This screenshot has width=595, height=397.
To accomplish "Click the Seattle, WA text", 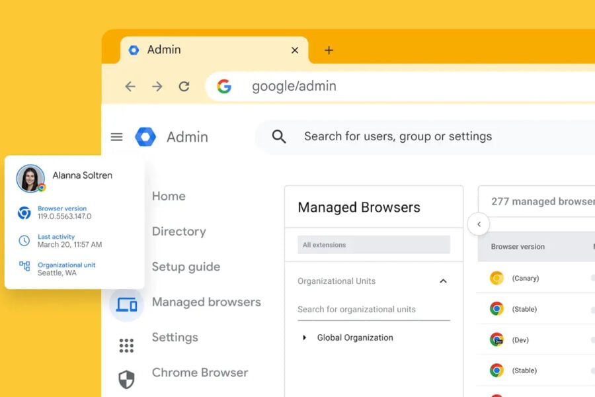I will (x=57, y=273).
